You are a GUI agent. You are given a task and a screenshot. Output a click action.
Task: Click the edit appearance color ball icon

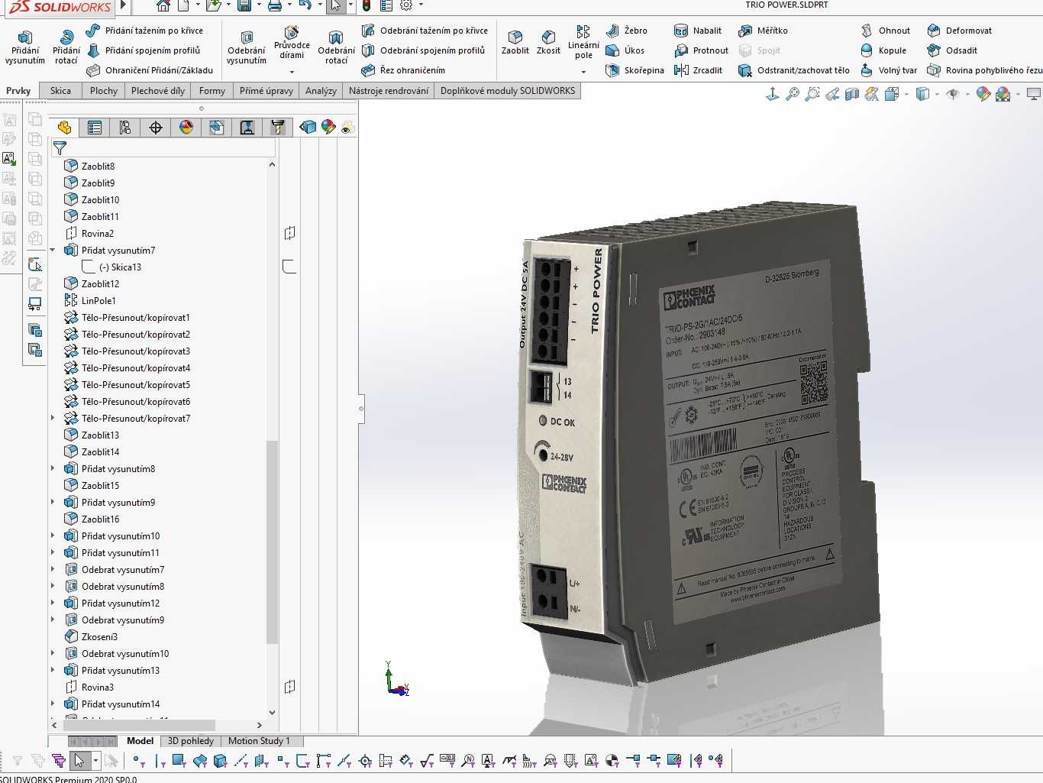pos(983,94)
